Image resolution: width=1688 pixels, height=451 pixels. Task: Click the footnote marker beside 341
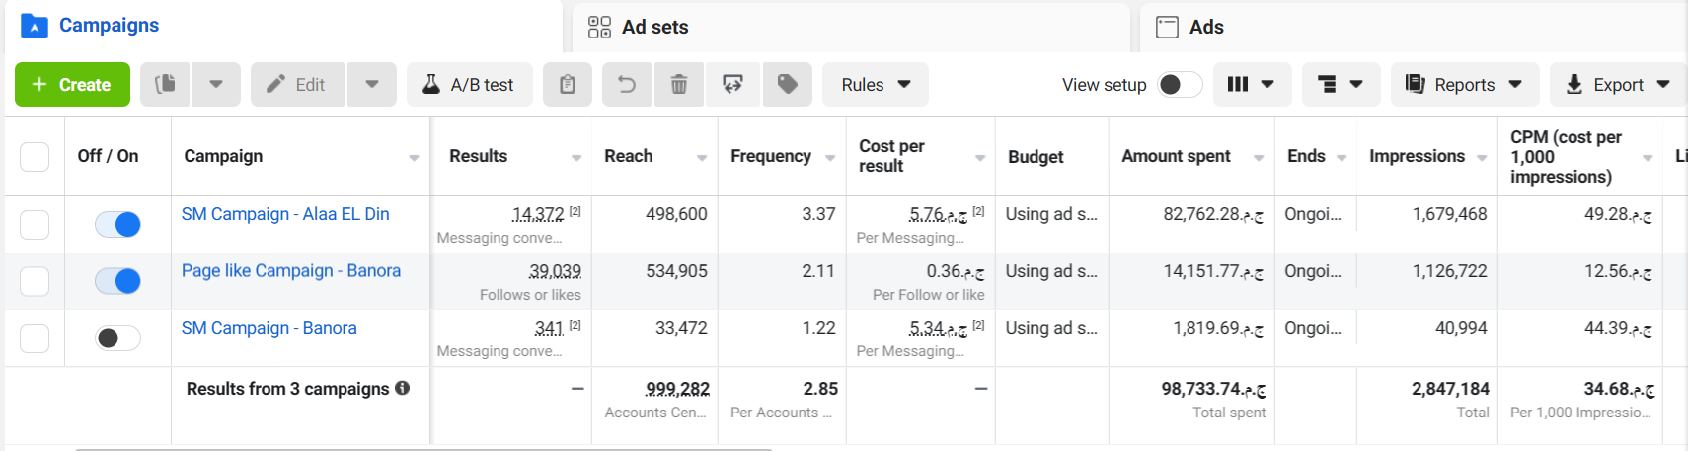point(575,325)
